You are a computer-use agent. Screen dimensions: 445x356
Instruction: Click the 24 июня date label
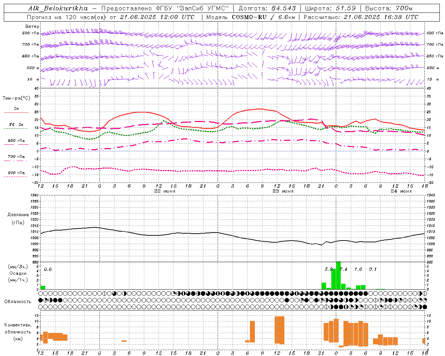401,191
